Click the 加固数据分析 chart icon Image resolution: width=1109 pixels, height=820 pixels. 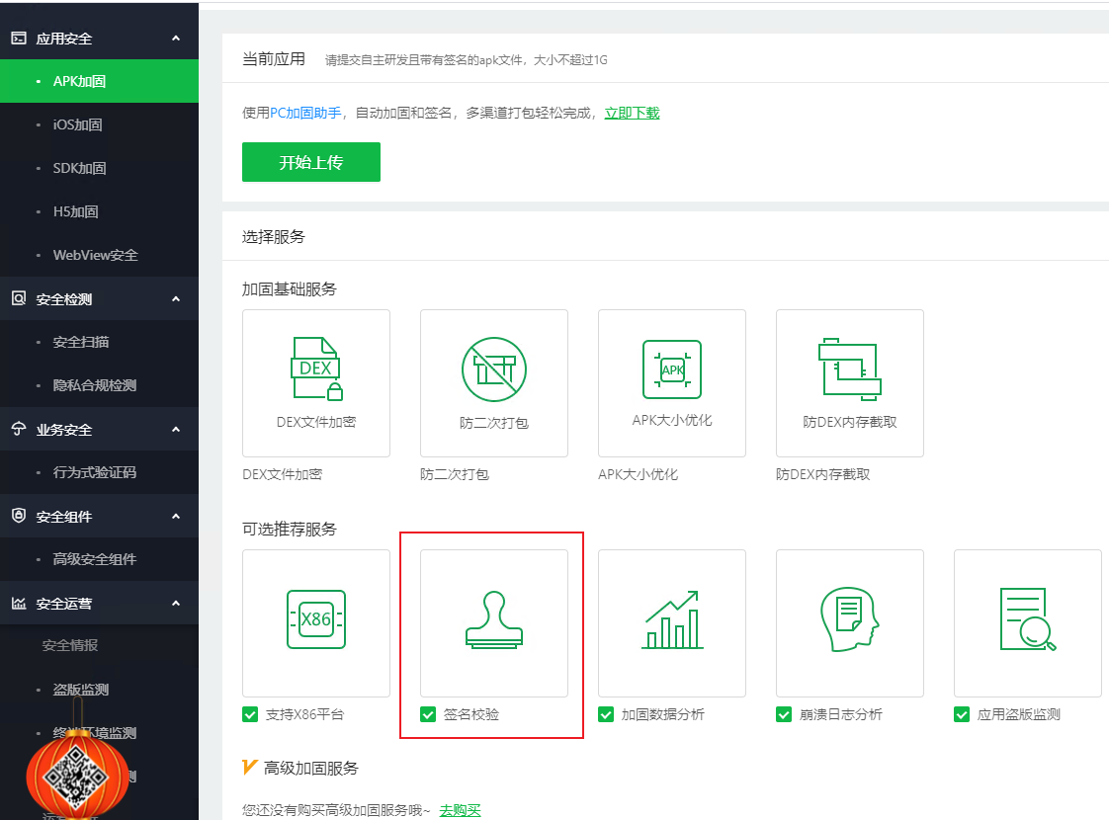(672, 619)
